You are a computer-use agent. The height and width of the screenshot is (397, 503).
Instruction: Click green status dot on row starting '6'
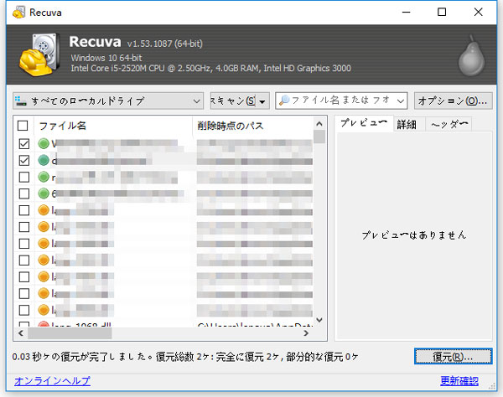point(44,193)
